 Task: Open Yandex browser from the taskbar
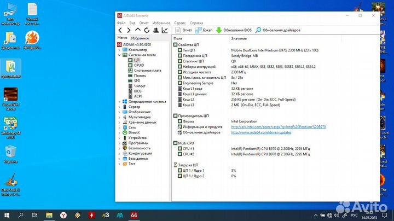coord(63,215)
